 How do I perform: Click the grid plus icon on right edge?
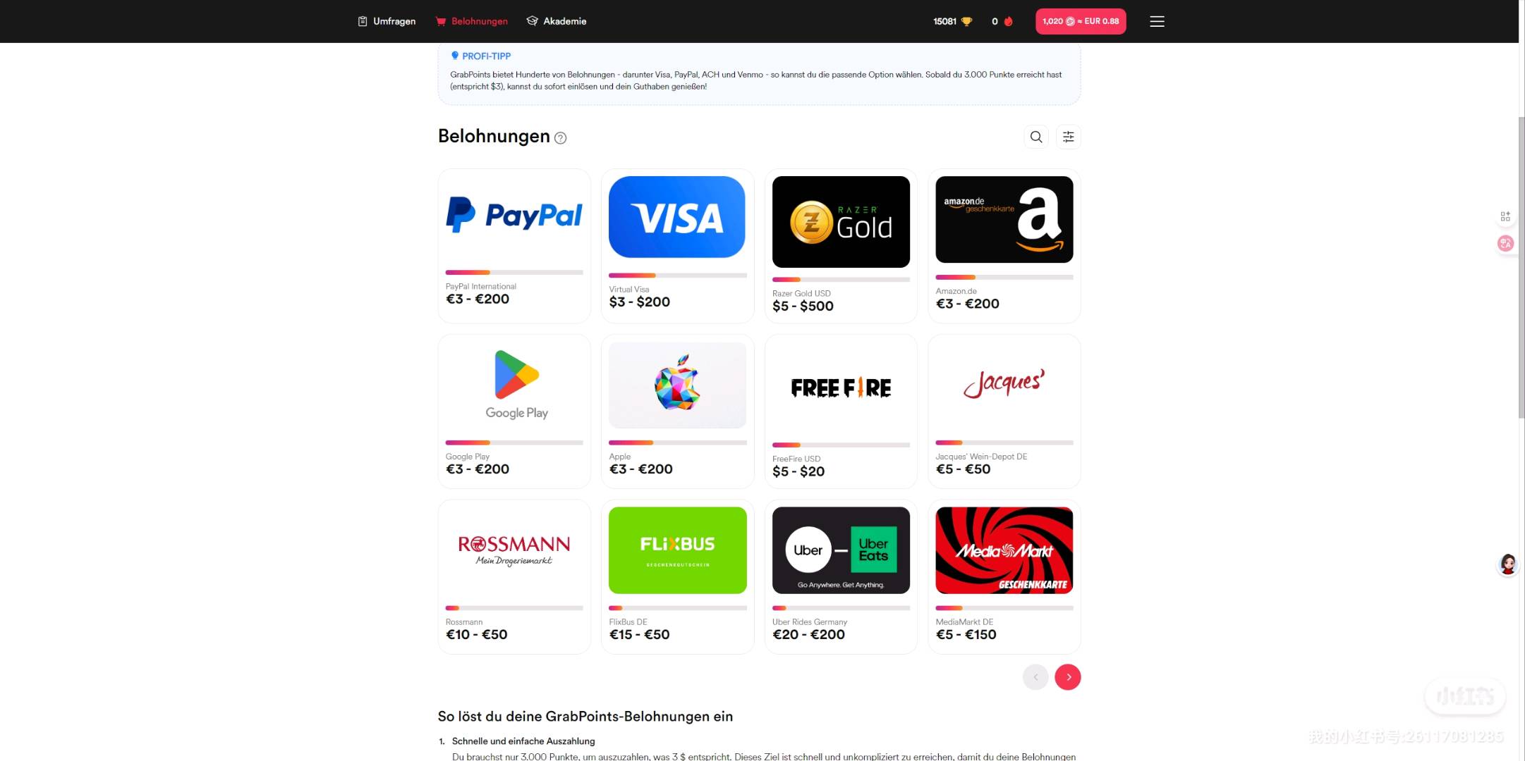pyautogui.click(x=1505, y=216)
